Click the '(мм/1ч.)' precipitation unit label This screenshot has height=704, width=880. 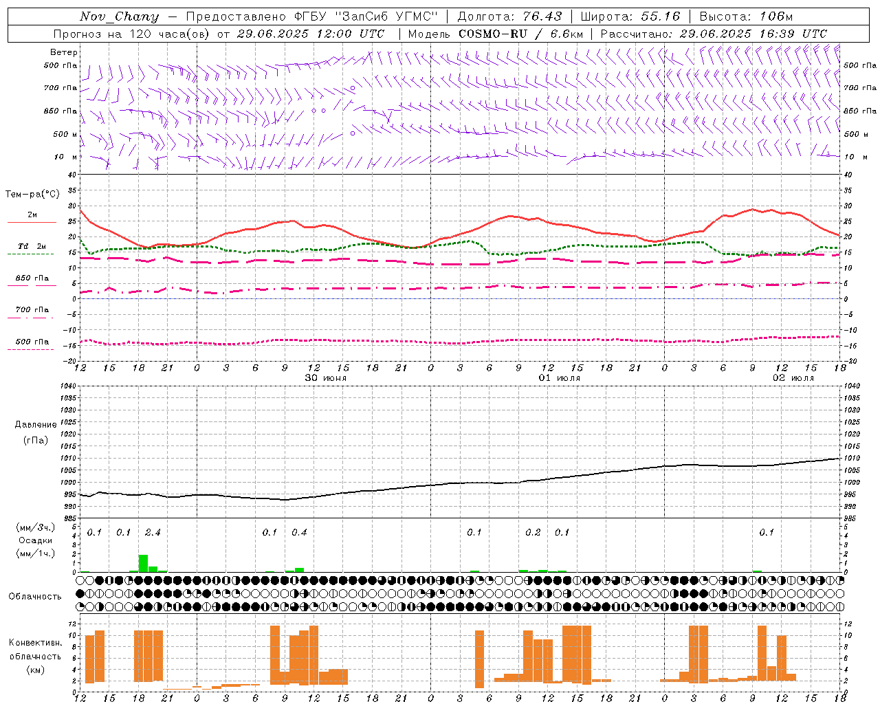36,553
